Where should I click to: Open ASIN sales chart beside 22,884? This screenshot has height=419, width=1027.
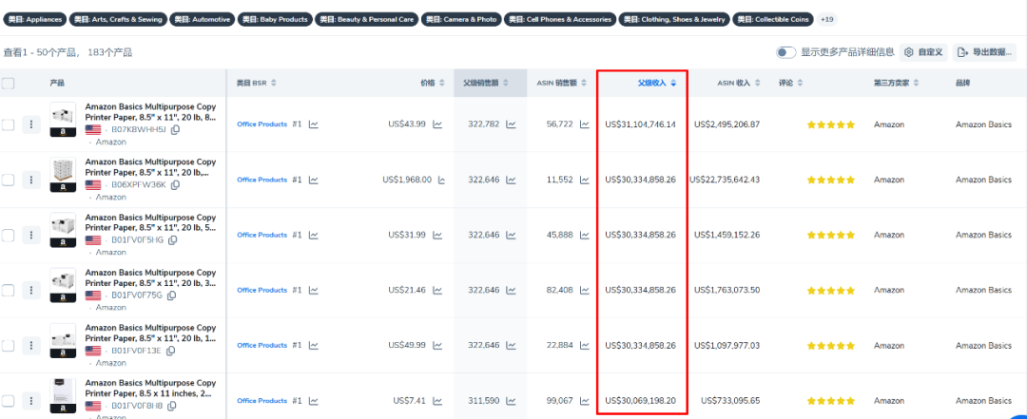tap(585, 345)
